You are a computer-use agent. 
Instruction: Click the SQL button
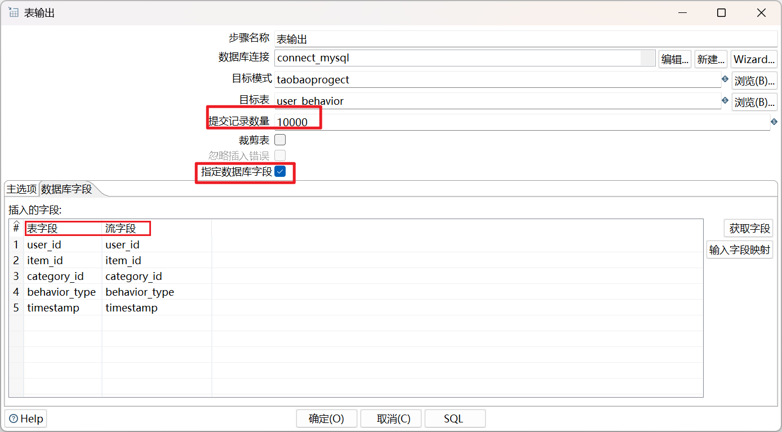[x=455, y=418]
